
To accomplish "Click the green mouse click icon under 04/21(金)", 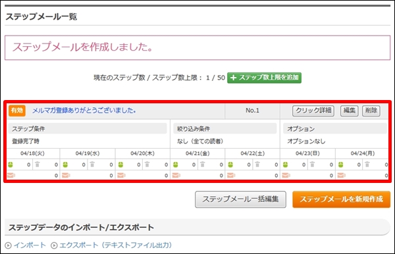I will (175, 165).
